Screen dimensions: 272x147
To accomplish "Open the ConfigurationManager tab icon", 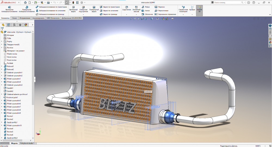I will [14, 25].
